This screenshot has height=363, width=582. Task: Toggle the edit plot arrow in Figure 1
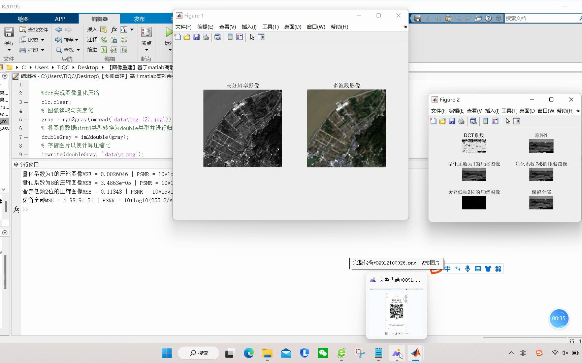pos(252,37)
